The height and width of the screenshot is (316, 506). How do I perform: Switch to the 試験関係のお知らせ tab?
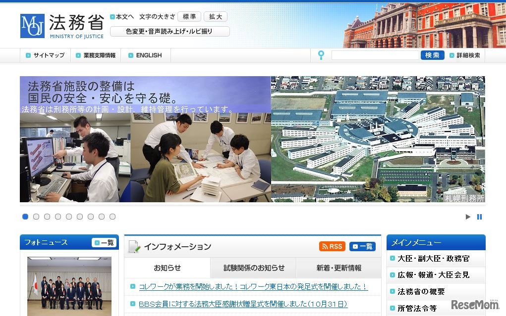[254, 268]
